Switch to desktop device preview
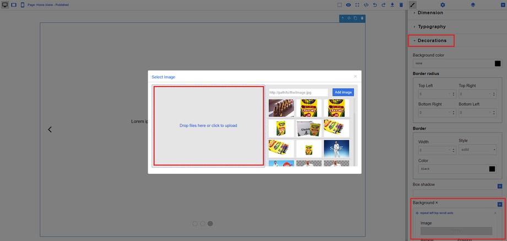The image size is (507, 241). (x=5, y=5)
